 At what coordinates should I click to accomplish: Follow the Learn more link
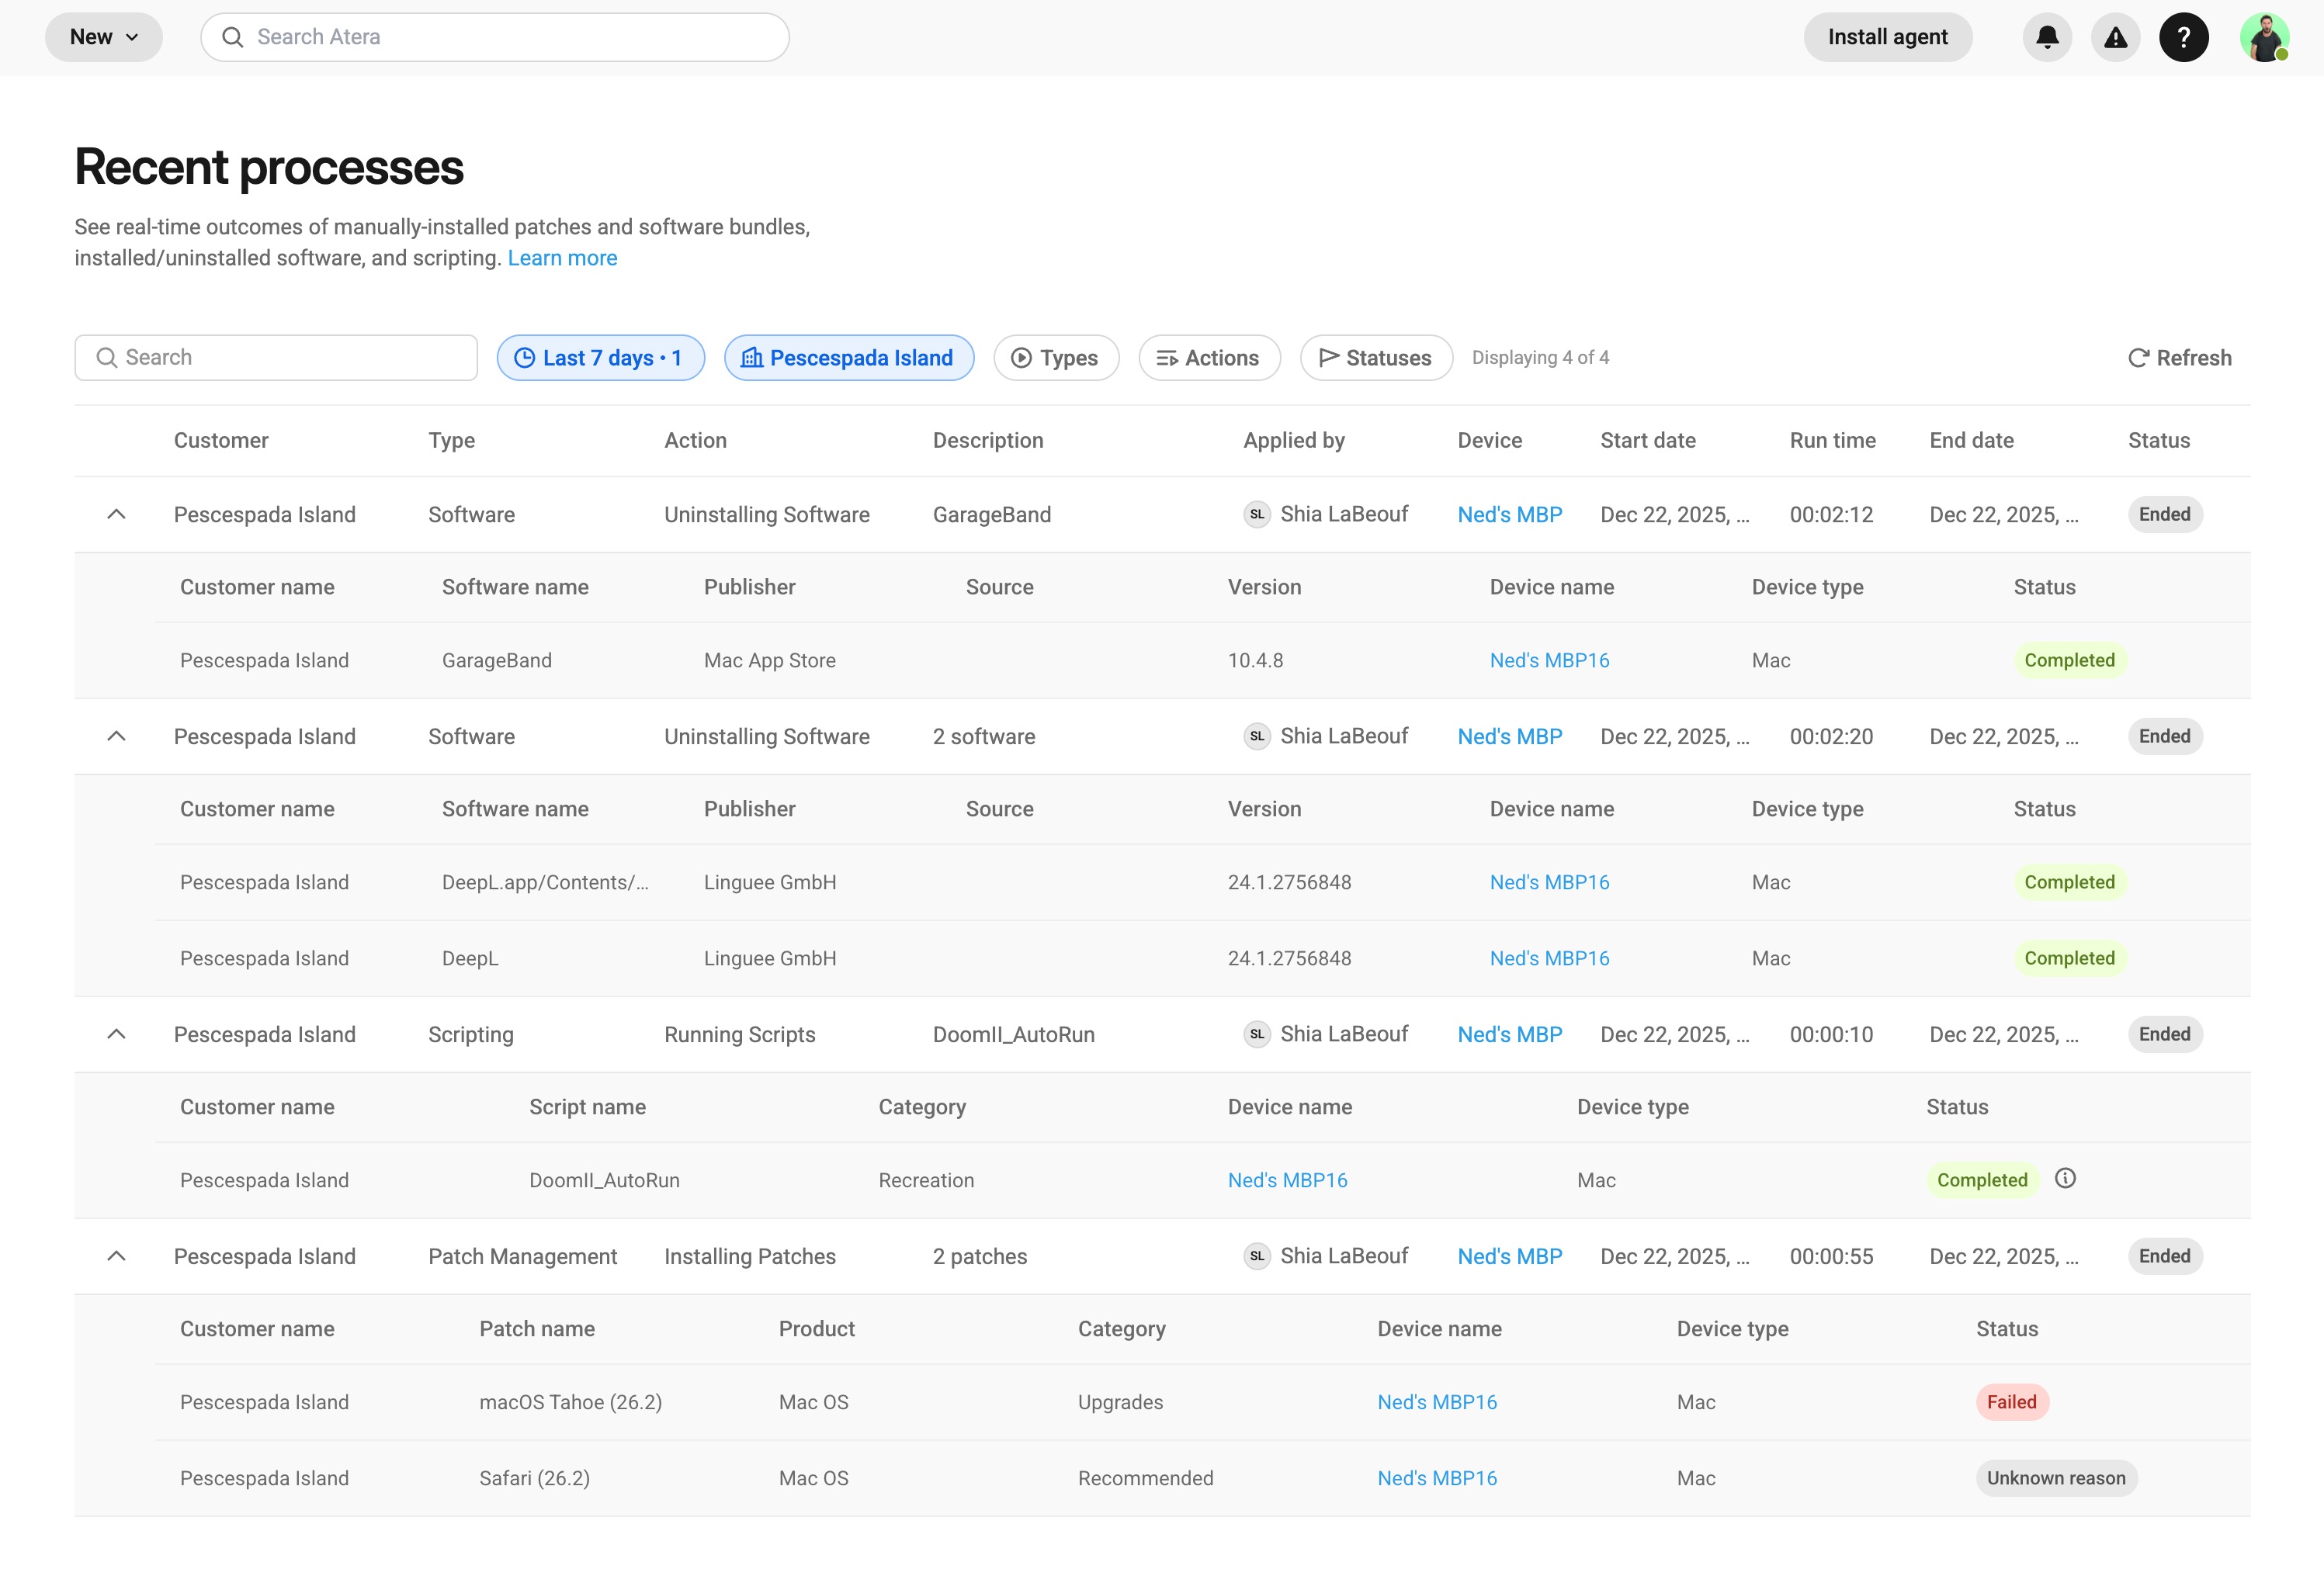pyautogui.click(x=562, y=258)
